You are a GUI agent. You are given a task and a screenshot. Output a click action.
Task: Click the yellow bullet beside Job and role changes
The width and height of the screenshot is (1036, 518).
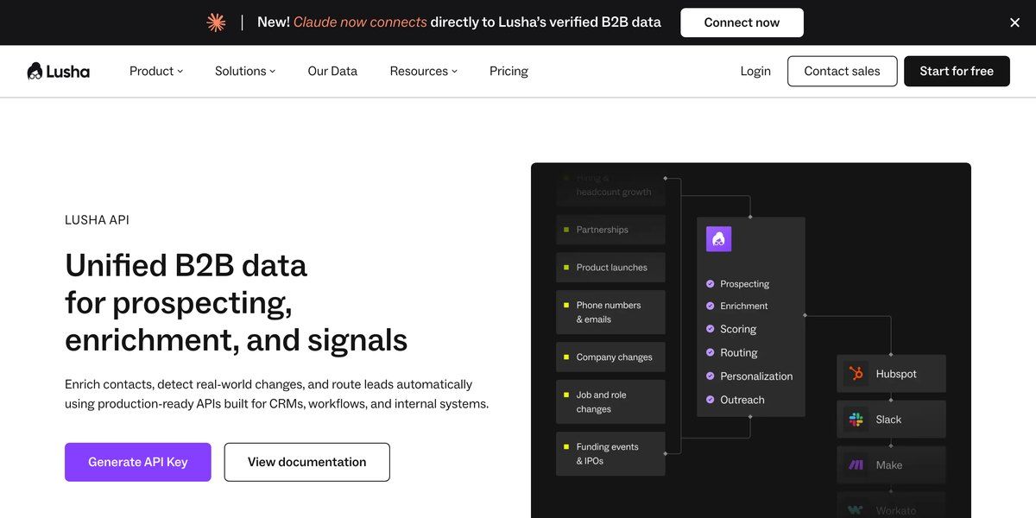[566, 395]
